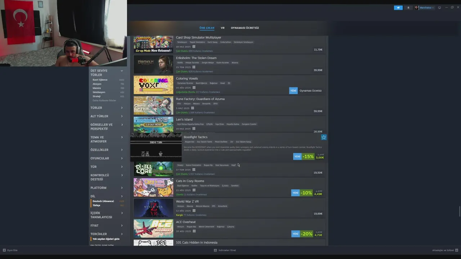Switch to the ÖNE ÇIKAN tab
The width and height of the screenshot is (461, 259).
coord(207,28)
